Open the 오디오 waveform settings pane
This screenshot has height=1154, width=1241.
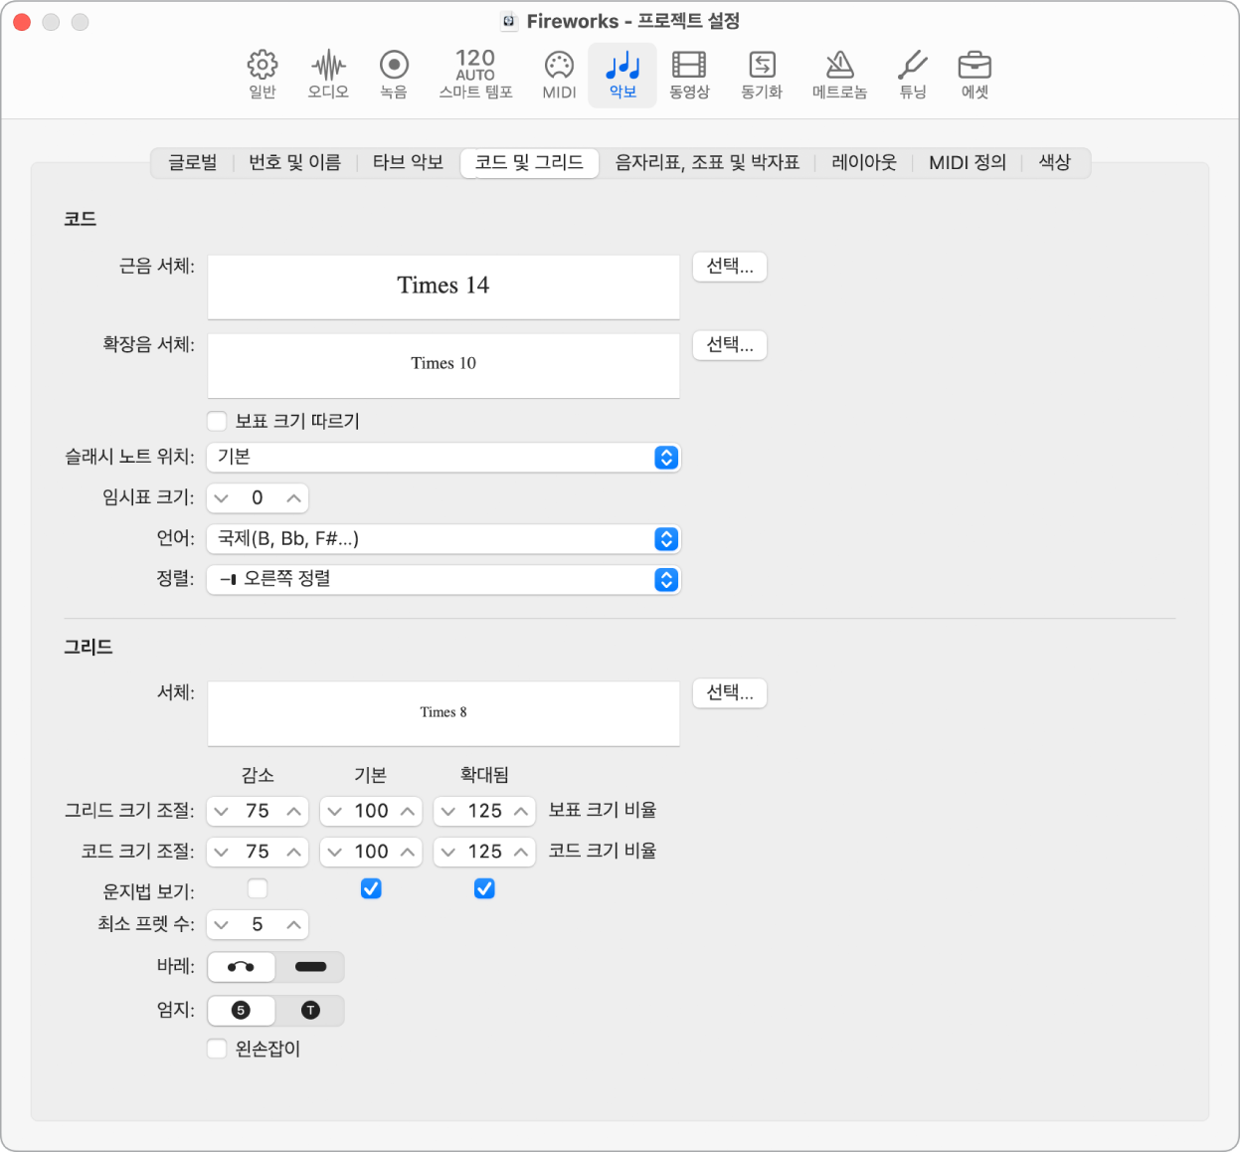tap(328, 74)
